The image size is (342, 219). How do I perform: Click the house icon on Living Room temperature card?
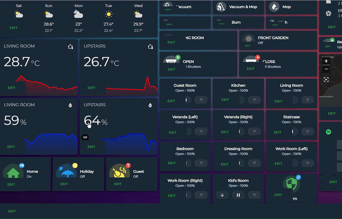pyautogui.click(x=70, y=47)
